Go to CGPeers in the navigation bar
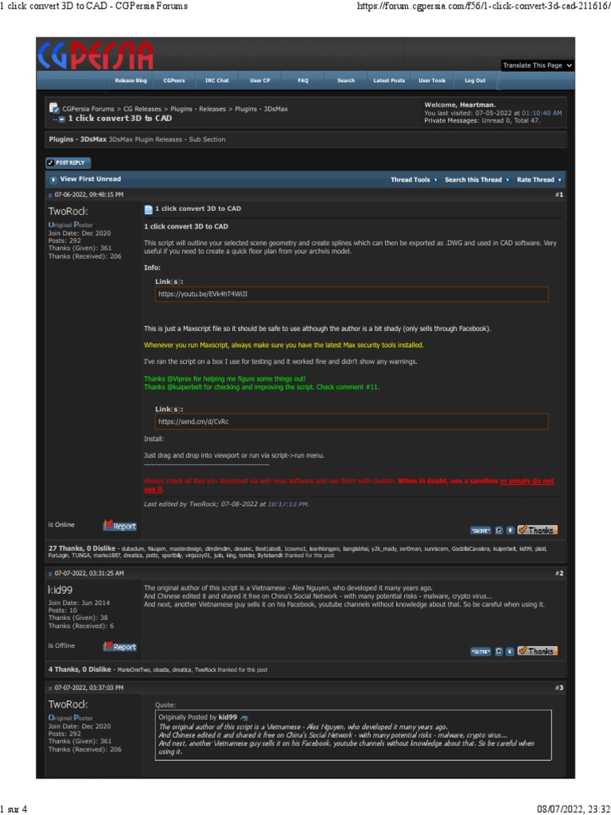 click(x=174, y=80)
